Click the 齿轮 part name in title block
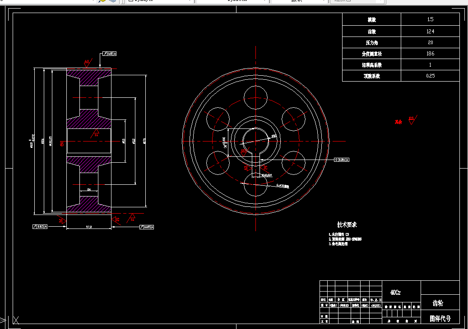 coord(438,303)
